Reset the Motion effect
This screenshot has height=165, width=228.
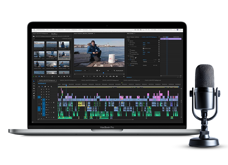pyautogui.click(x=159, y=41)
